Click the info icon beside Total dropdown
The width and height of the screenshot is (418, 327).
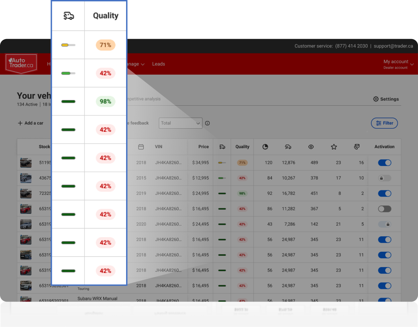208,123
